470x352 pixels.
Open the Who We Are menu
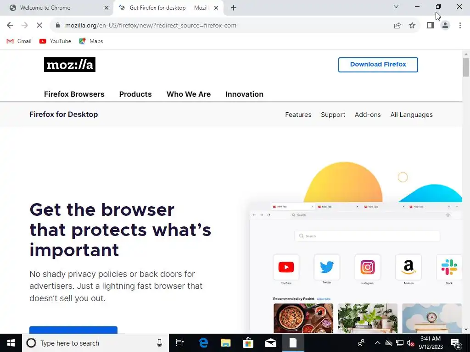point(189,94)
